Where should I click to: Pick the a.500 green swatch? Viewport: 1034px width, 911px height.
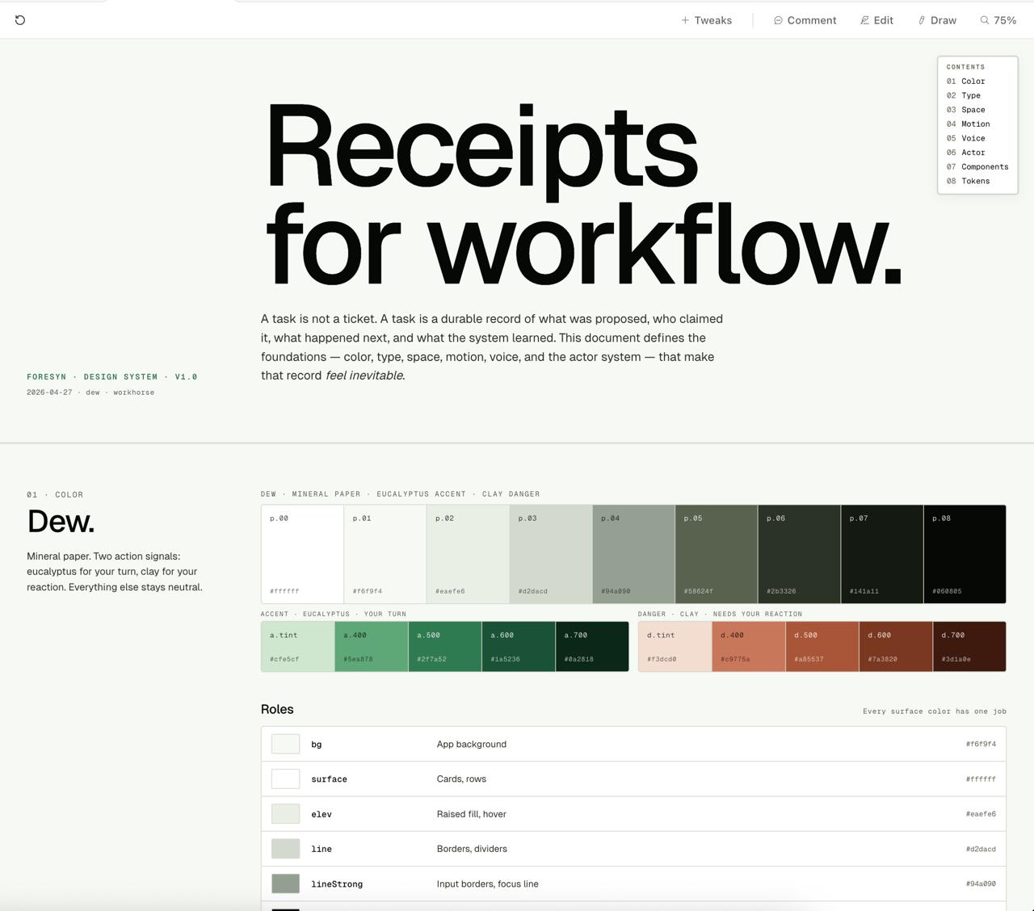(x=445, y=647)
